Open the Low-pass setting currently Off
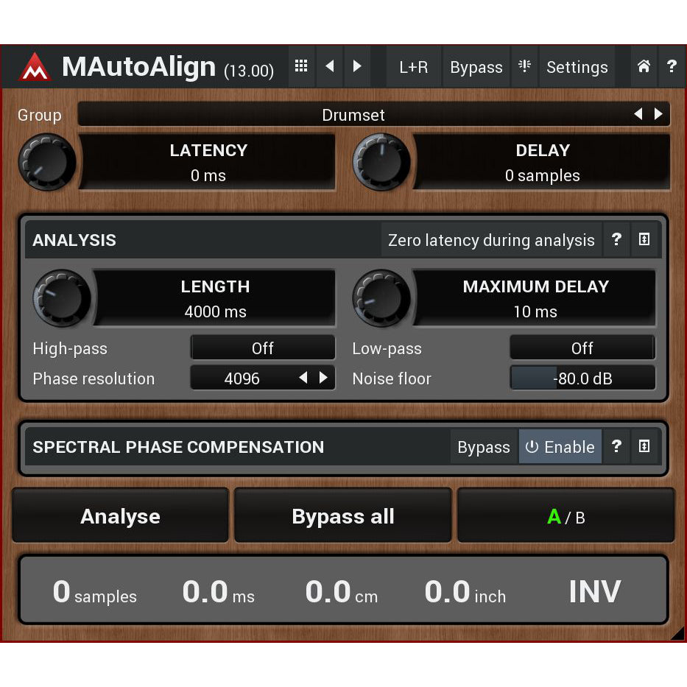The height and width of the screenshot is (687, 687). pyautogui.click(x=582, y=348)
